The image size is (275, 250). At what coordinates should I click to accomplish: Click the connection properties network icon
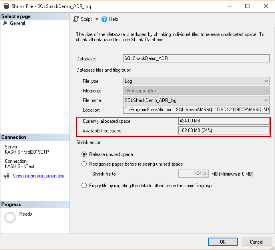(6, 176)
